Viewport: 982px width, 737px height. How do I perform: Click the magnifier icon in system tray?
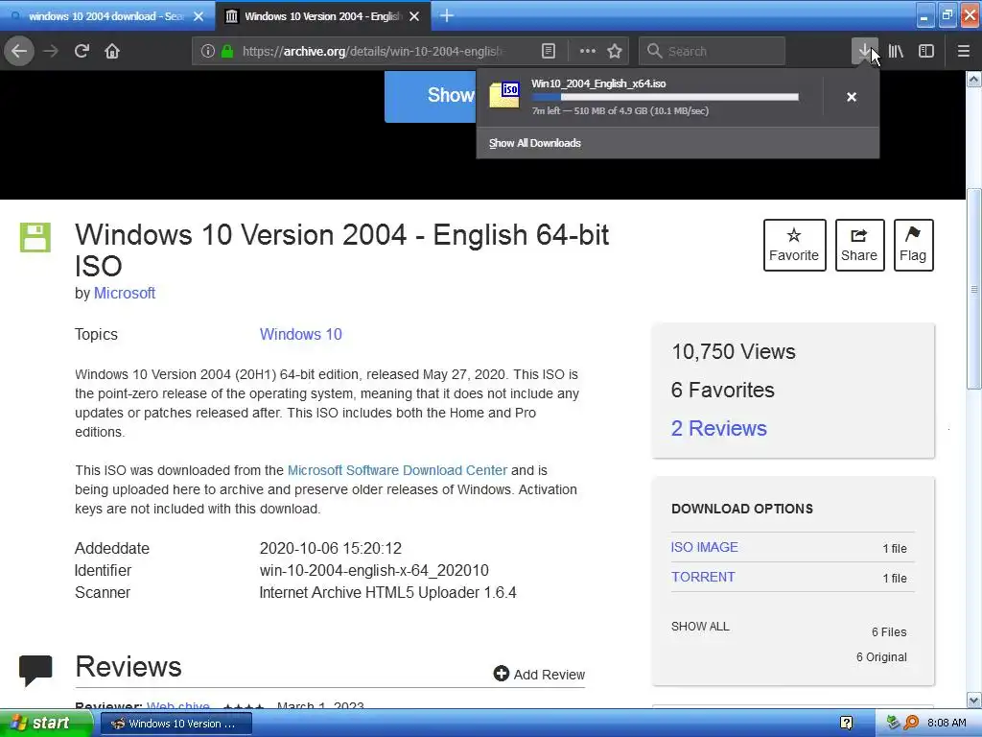(911, 724)
